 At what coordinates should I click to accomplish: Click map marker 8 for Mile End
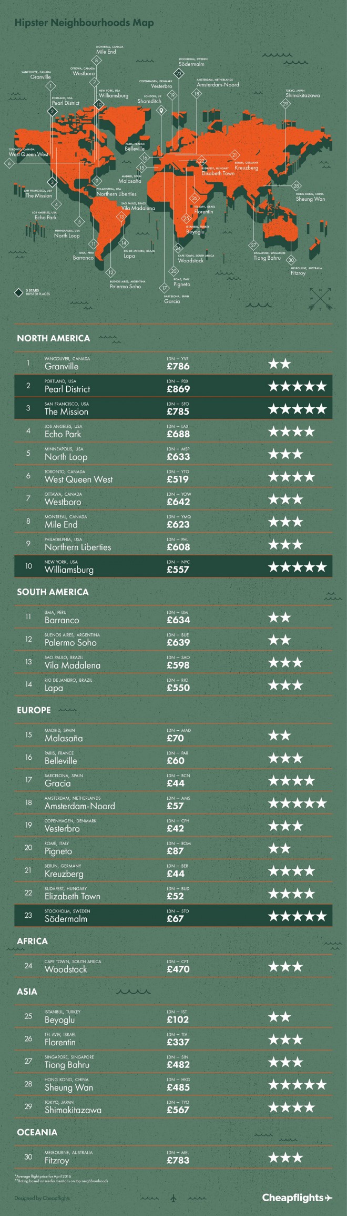pos(97,61)
